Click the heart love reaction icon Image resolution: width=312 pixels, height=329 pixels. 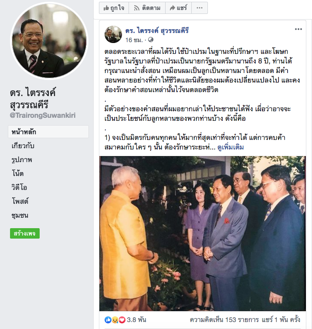(x=122, y=319)
